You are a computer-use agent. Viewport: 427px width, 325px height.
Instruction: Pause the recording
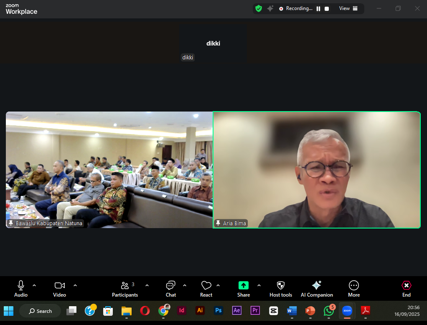(x=318, y=8)
